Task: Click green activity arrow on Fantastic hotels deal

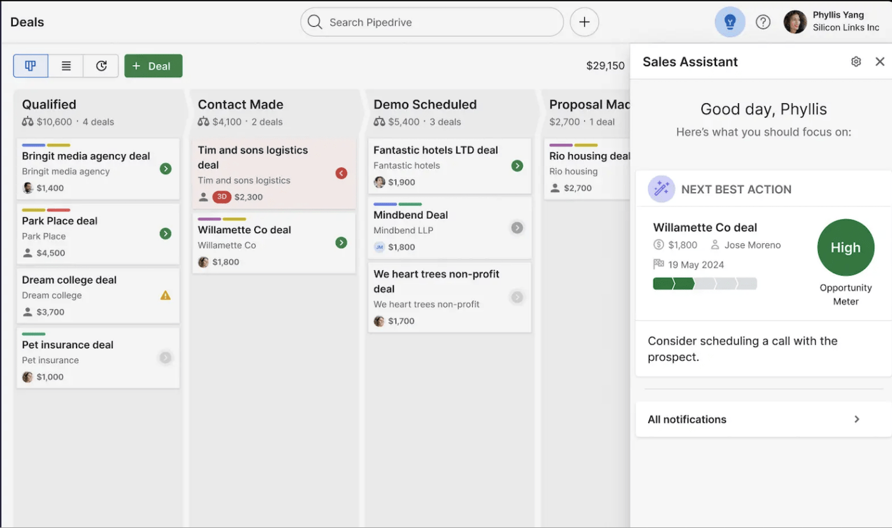Action: click(517, 166)
